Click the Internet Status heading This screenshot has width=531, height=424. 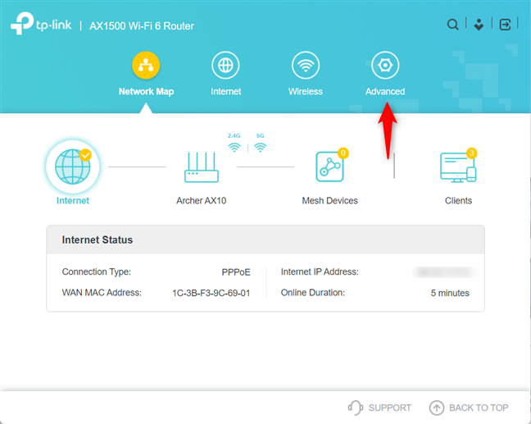pos(98,240)
